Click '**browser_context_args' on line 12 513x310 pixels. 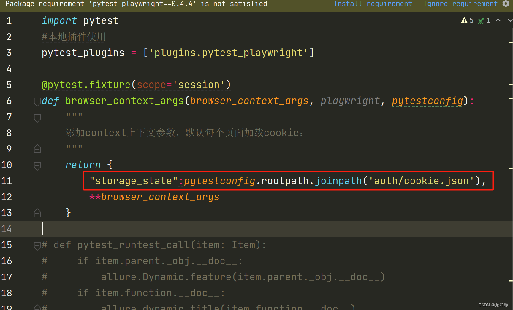(x=154, y=197)
